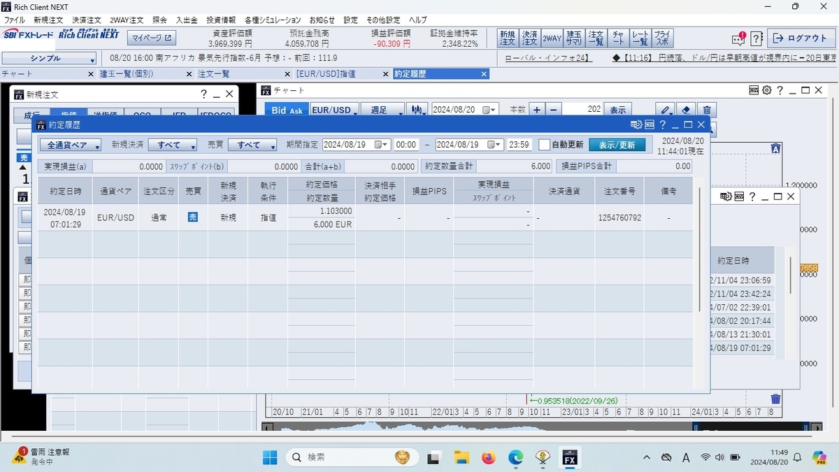Click the bar count field showing 202
This screenshot has height=472, width=839.
[x=583, y=110]
